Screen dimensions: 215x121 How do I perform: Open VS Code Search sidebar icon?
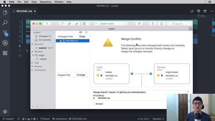pos(5,23)
